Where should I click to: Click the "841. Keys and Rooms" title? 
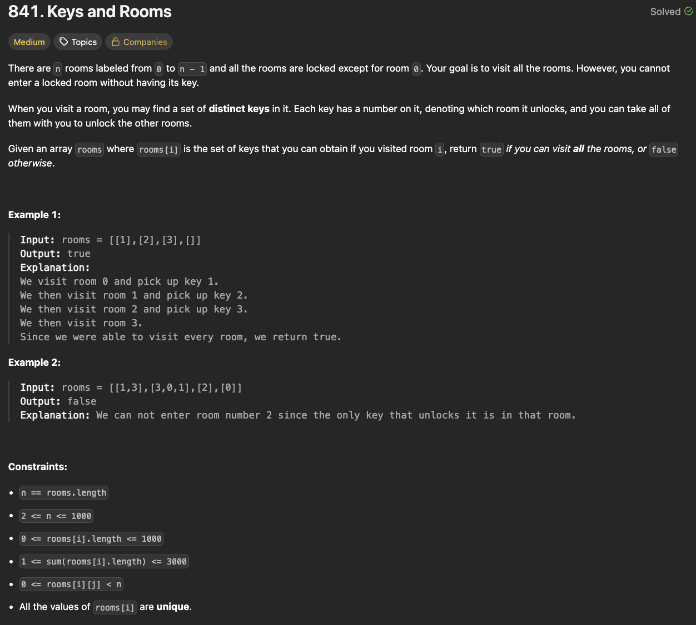tap(90, 12)
